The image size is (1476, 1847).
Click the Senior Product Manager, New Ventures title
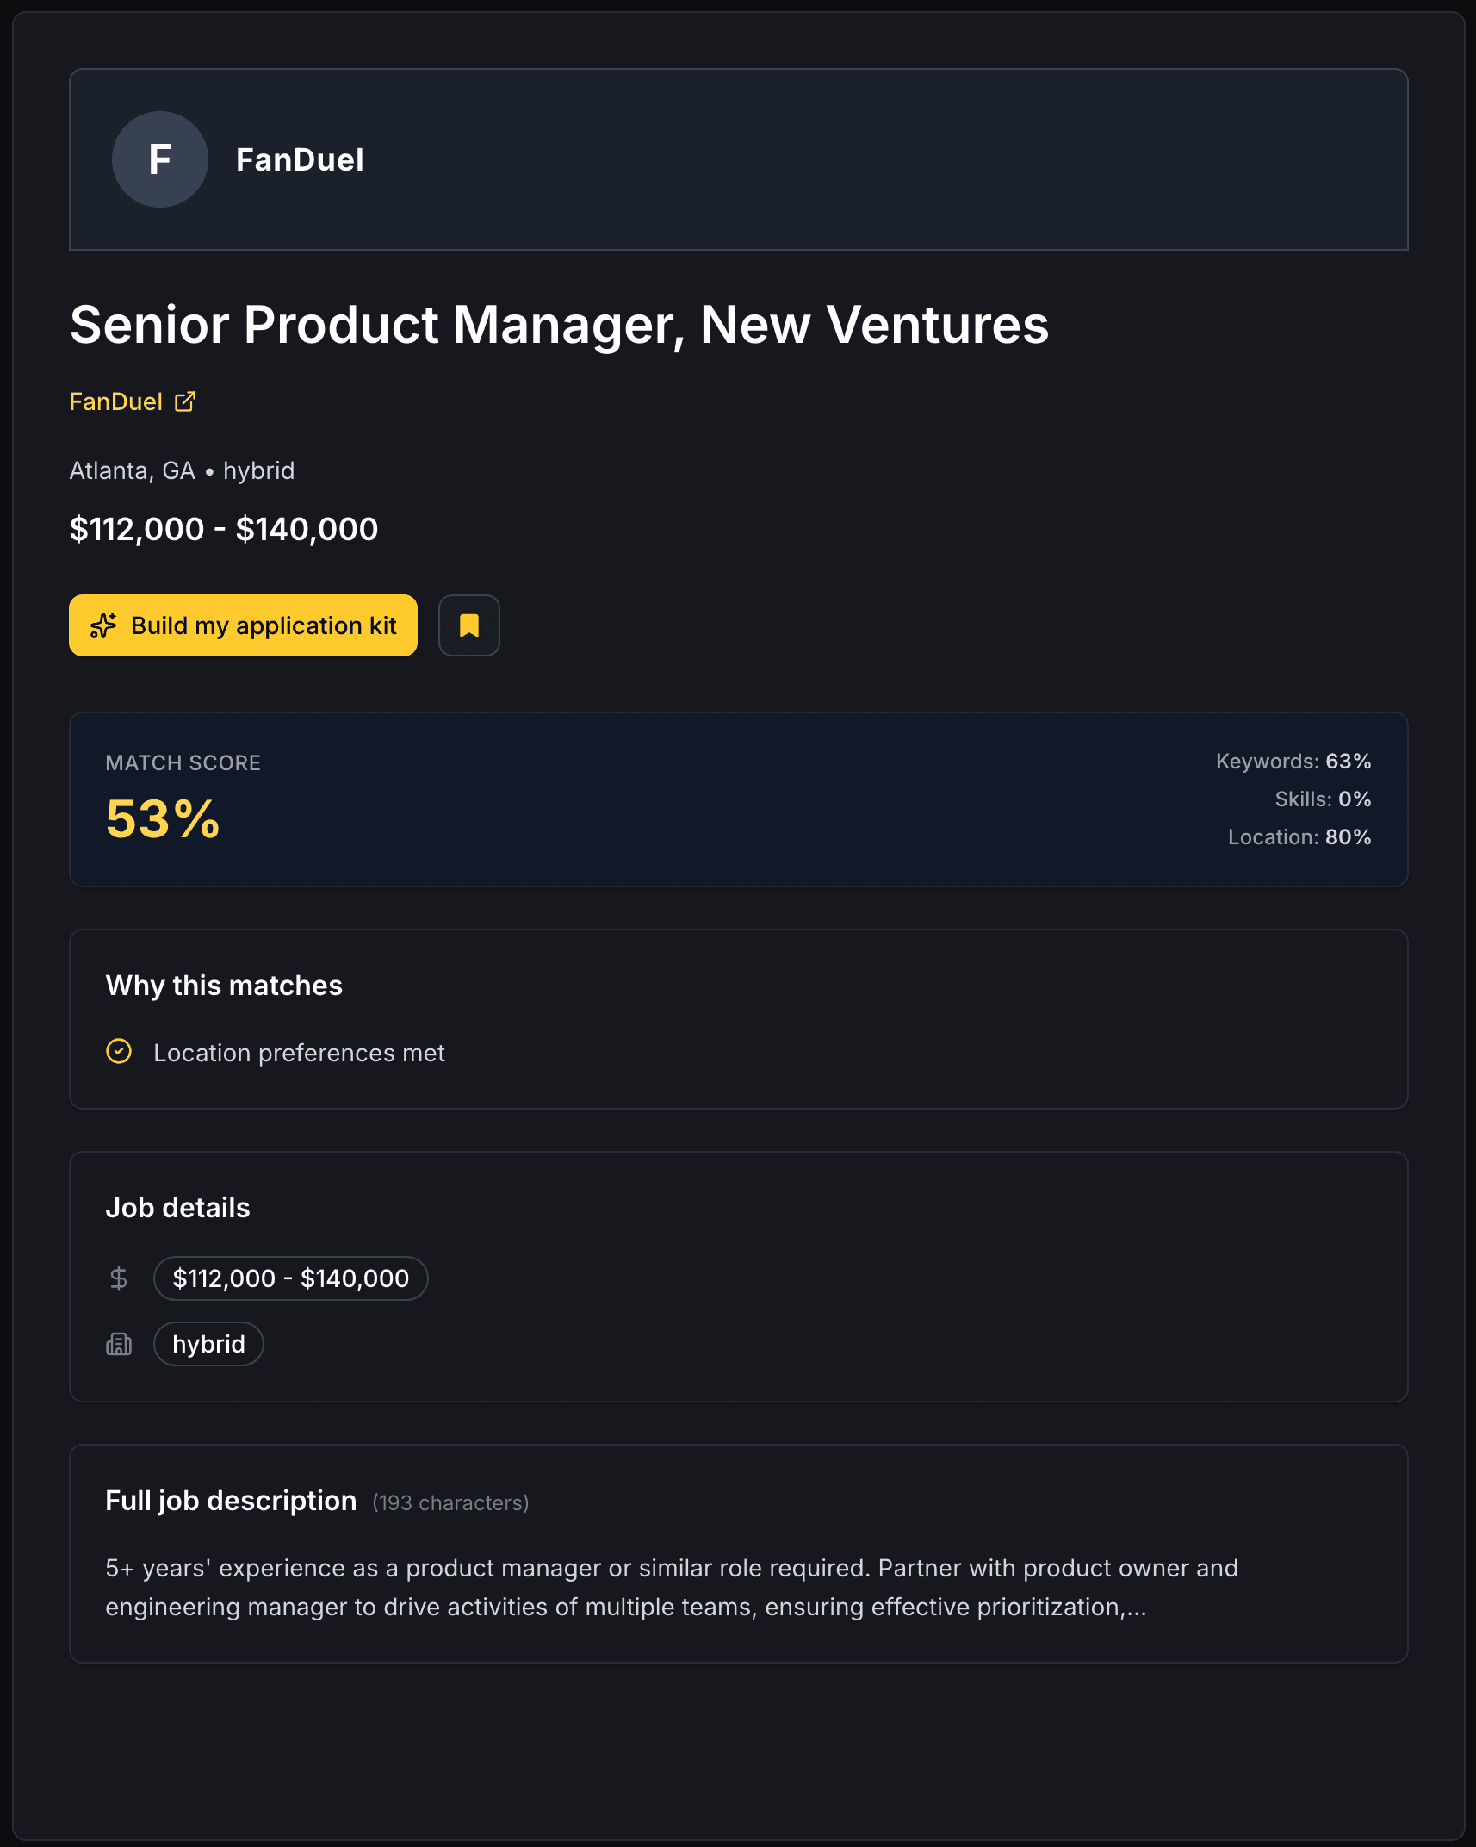(559, 325)
